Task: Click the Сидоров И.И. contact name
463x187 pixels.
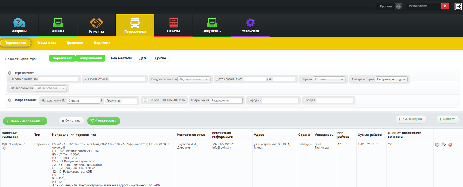Action: click(x=187, y=144)
